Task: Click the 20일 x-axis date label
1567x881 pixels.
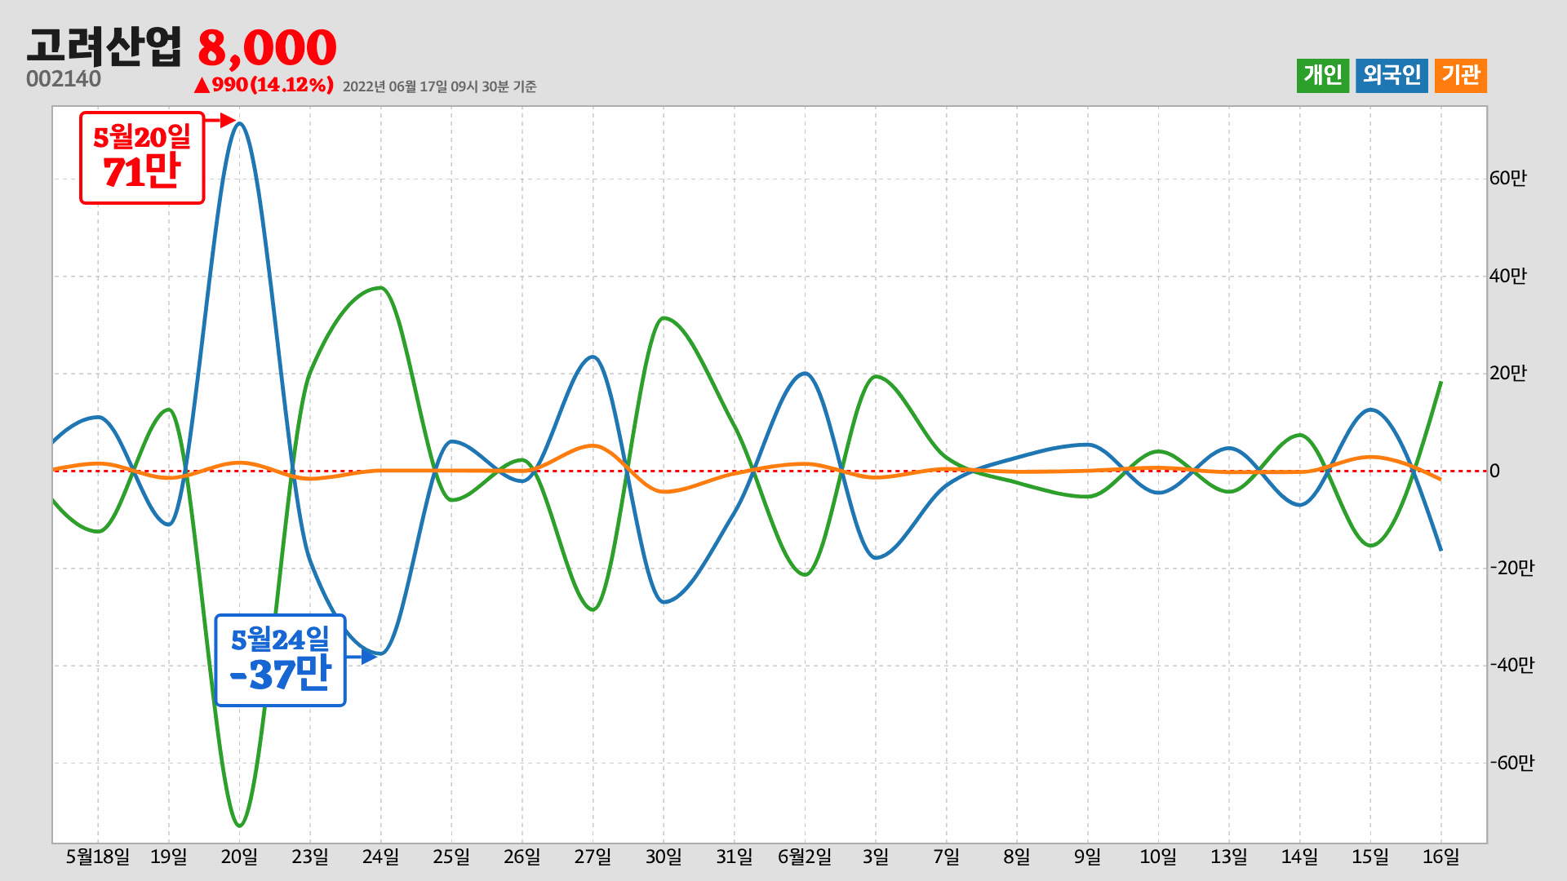Action: [x=239, y=857]
